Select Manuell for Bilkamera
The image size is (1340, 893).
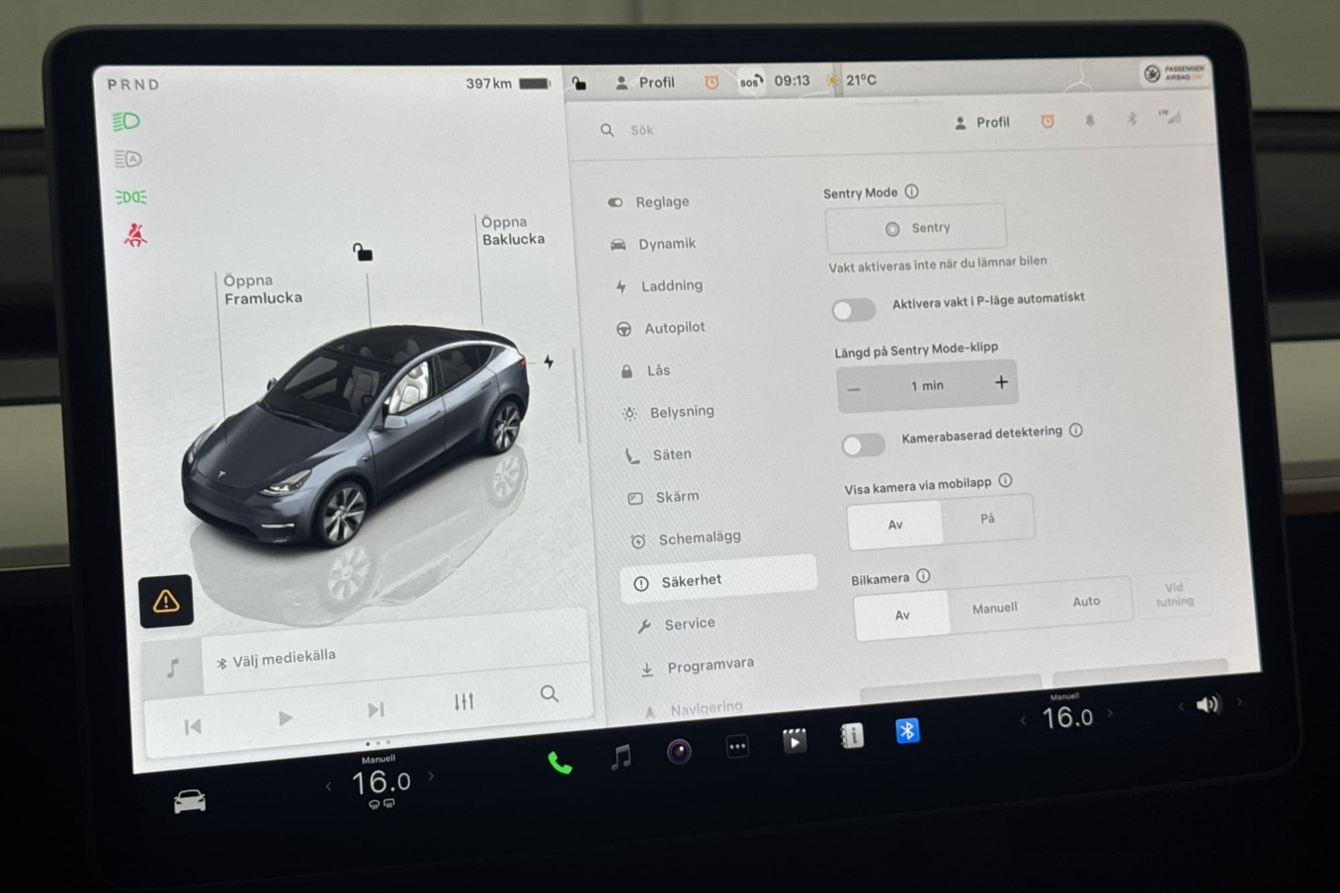[x=995, y=608]
